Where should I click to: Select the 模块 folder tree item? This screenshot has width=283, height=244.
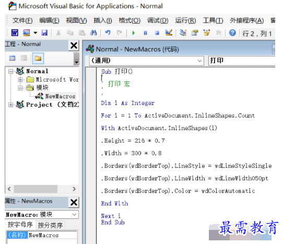point(42,88)
